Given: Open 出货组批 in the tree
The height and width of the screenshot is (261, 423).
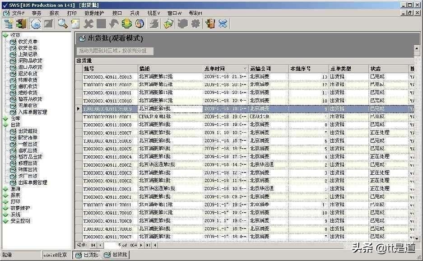Looking at the screenshot, I should pos(28,131).
